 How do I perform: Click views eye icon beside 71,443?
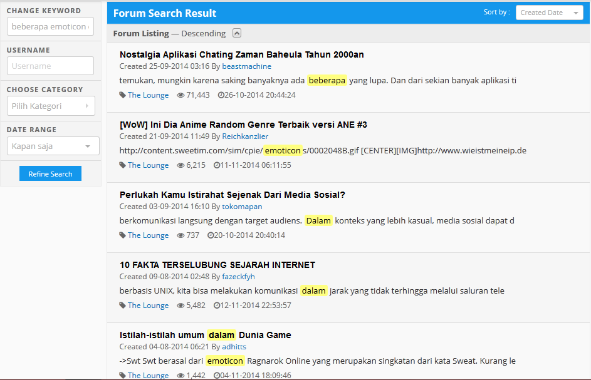click(x=181, y=95)
